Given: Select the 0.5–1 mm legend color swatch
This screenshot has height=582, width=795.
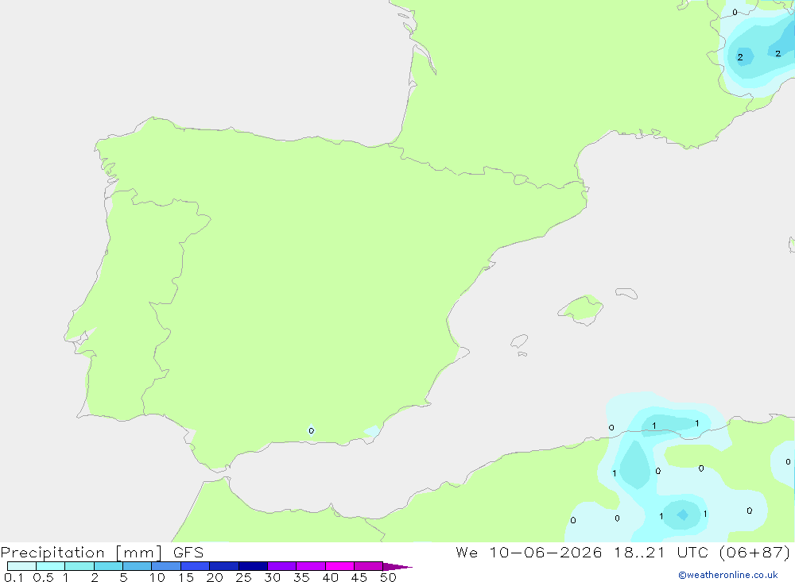Looking at the screenshot, I should click(51, 566).
